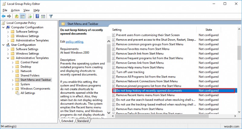The height and width of the screenshot is (129, 242).
Task: Collapse the User Configuration node
Action: pyautogui.click(x=3, y=45)
